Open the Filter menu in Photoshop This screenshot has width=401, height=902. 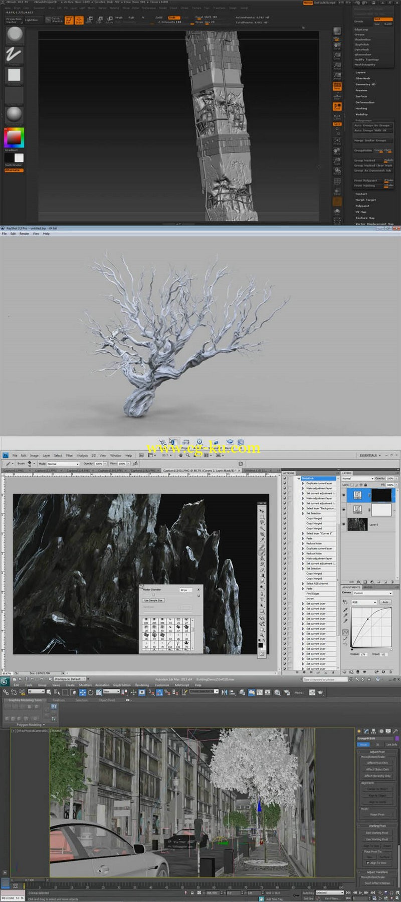click(x=69, y=456)
